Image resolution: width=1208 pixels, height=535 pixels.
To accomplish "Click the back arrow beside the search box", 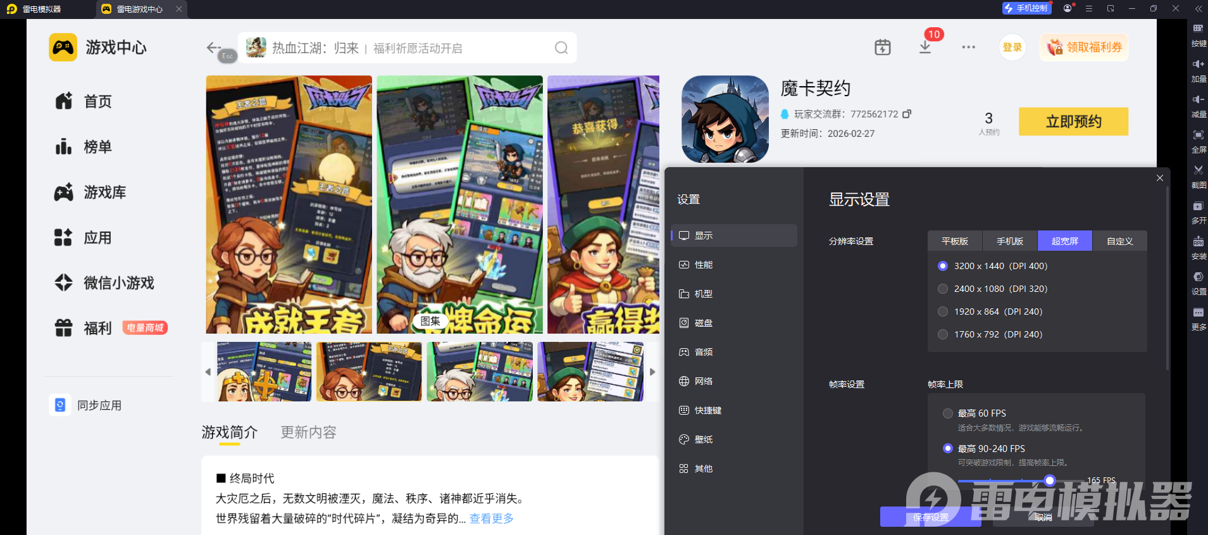I will coord(213,47).
